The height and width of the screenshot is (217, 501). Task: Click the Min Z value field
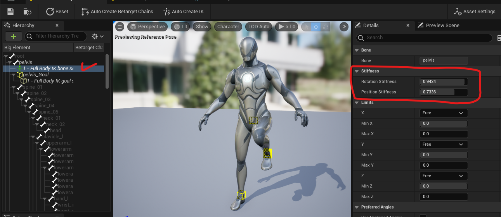(x=444, y=186)
